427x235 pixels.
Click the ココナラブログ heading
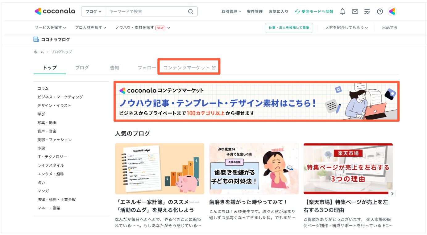point(56,39)
